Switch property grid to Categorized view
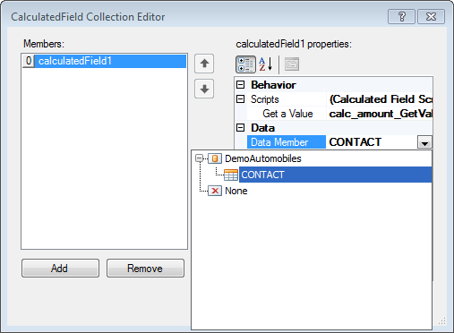The height and width of the screenshot is (333, 454). click(245, 64)
